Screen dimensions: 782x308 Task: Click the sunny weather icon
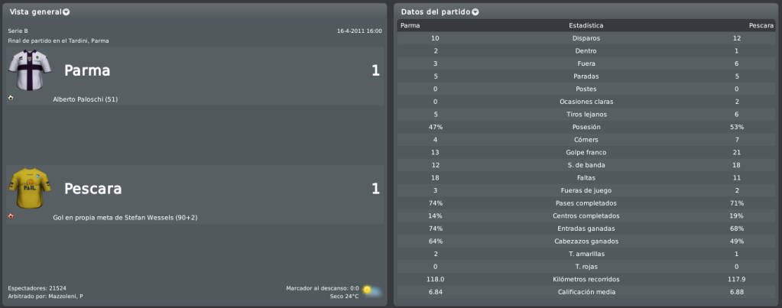coord(372,290)
